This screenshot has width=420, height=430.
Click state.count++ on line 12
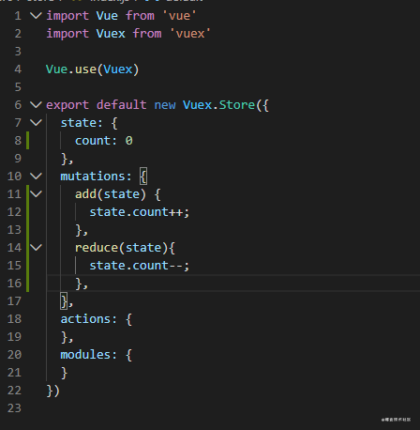click(x=136, y=212)
